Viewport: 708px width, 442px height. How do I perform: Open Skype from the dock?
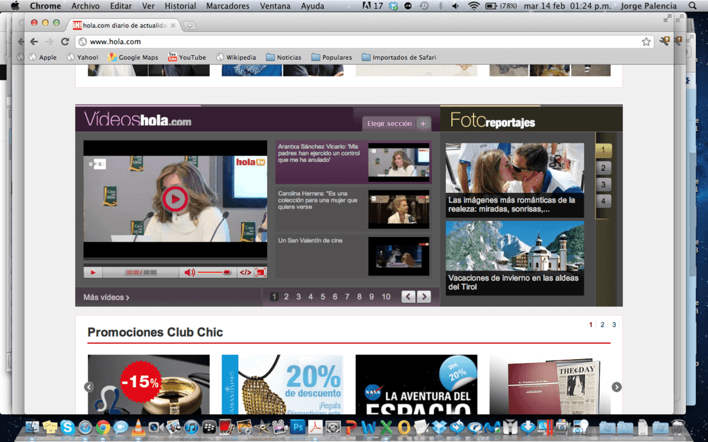point(68,427)
